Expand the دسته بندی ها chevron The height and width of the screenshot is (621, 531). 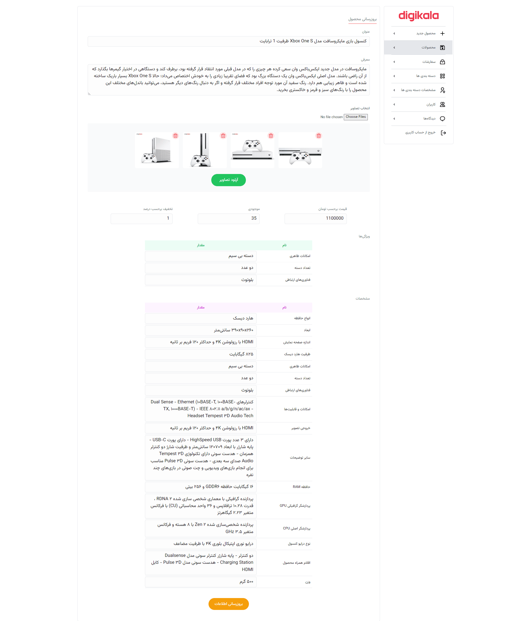tap(394, 76)
